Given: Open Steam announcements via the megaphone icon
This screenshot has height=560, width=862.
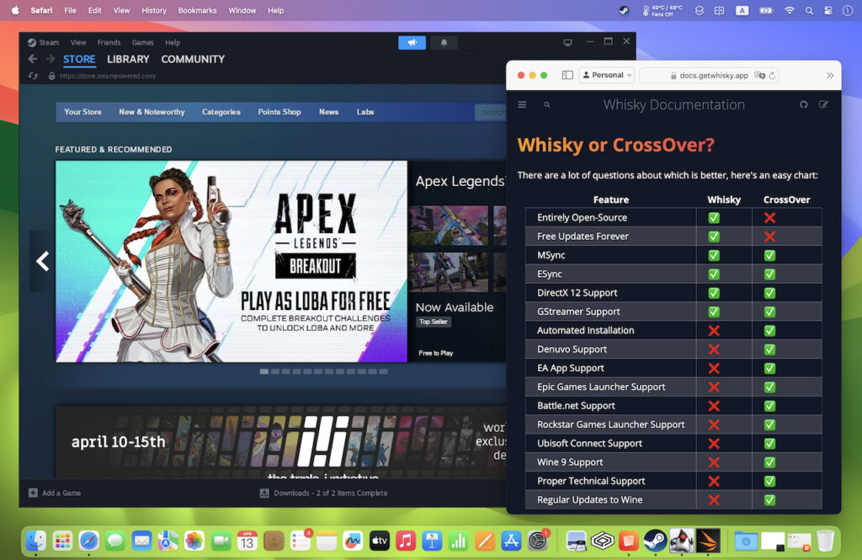Looking at the screenshot, I should click(x=412, y=42).
